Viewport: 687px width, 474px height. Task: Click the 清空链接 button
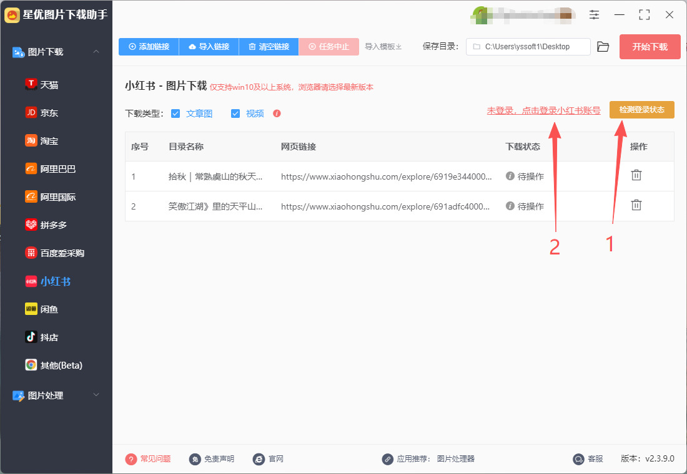(x=269, y=46)
